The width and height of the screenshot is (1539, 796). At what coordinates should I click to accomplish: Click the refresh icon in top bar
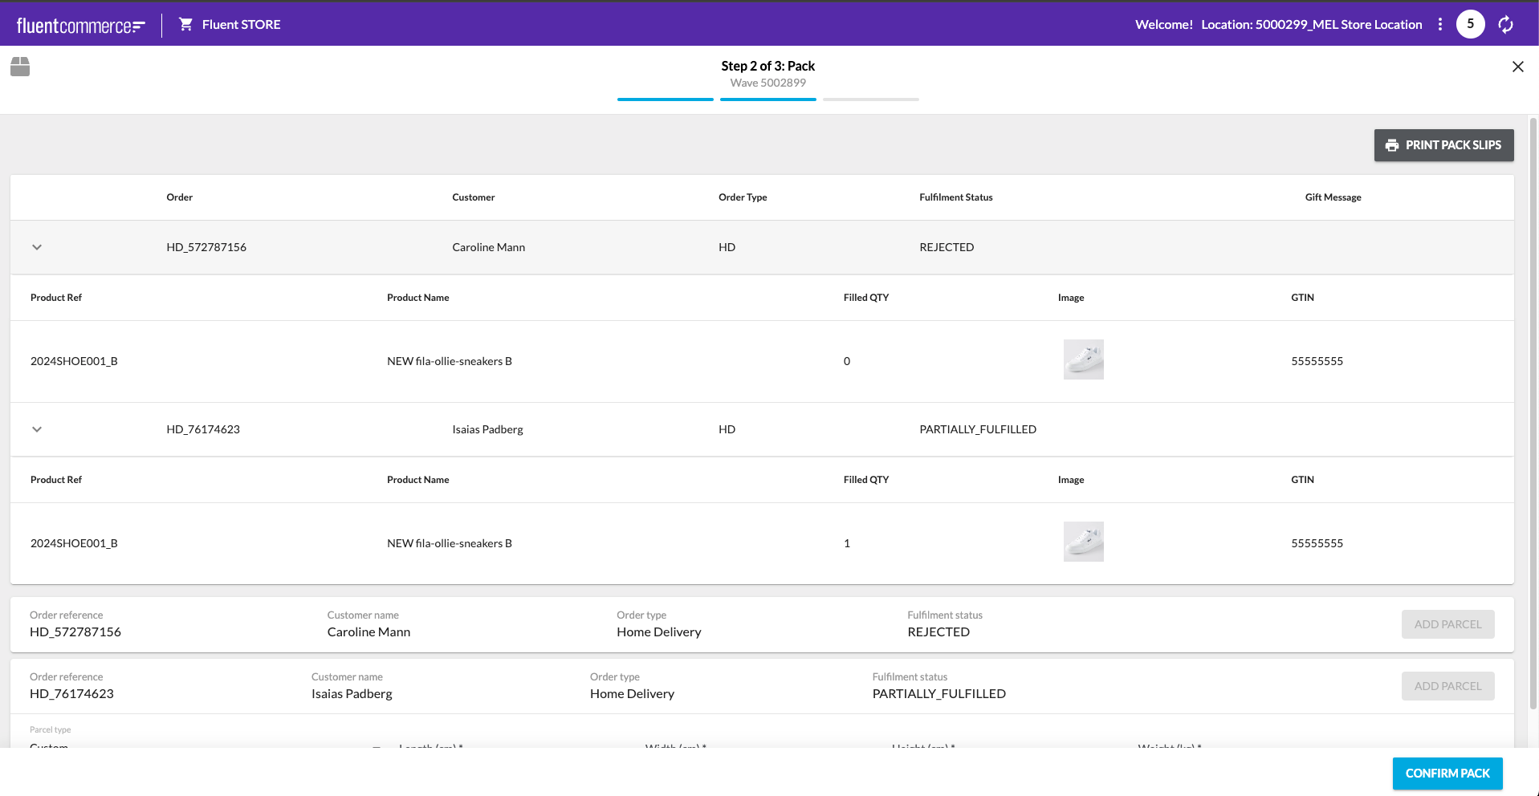click(x=1505, y=25)
